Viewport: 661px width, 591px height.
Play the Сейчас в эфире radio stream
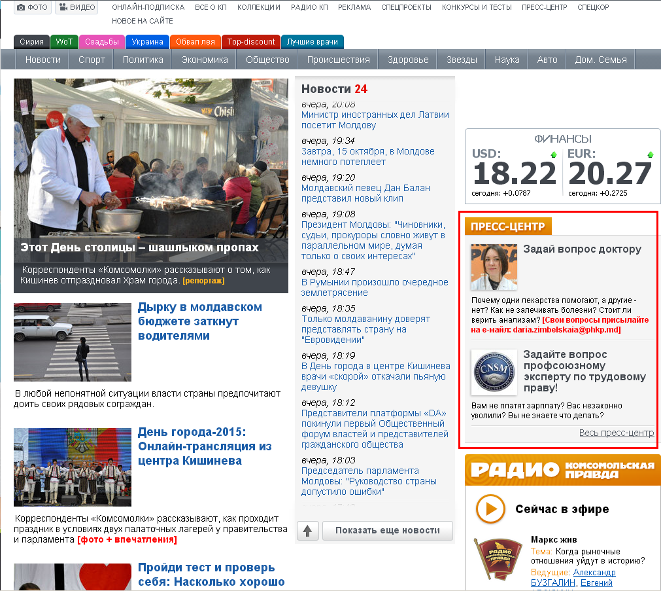tap(490, 509)
